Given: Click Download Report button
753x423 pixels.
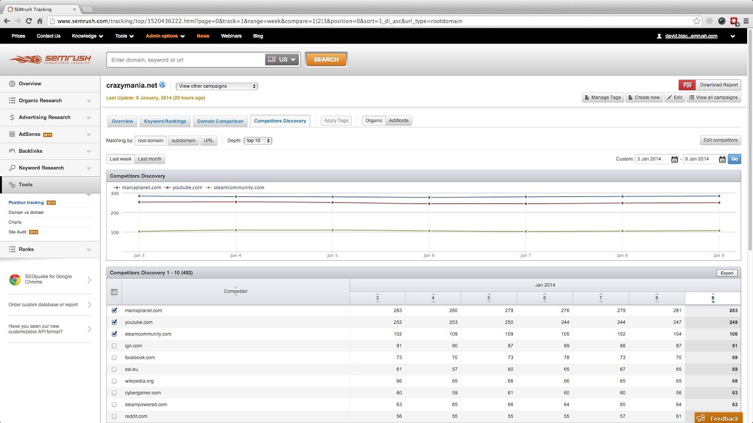Looking at the screenshot, I should [x=719, y=85].
